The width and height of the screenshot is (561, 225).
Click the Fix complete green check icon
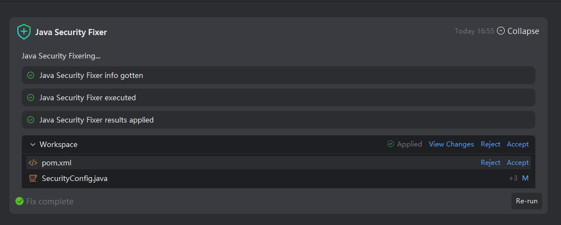coord(19,201)
